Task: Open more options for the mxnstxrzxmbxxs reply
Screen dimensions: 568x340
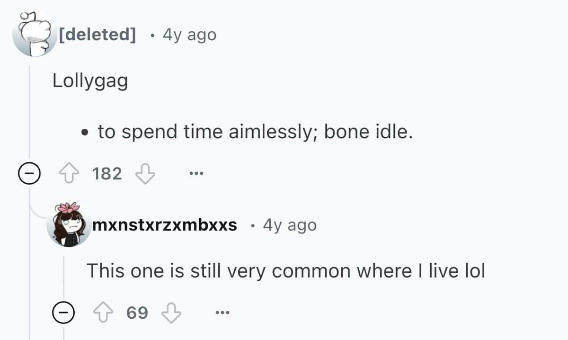Action: (x=222, y=313)
